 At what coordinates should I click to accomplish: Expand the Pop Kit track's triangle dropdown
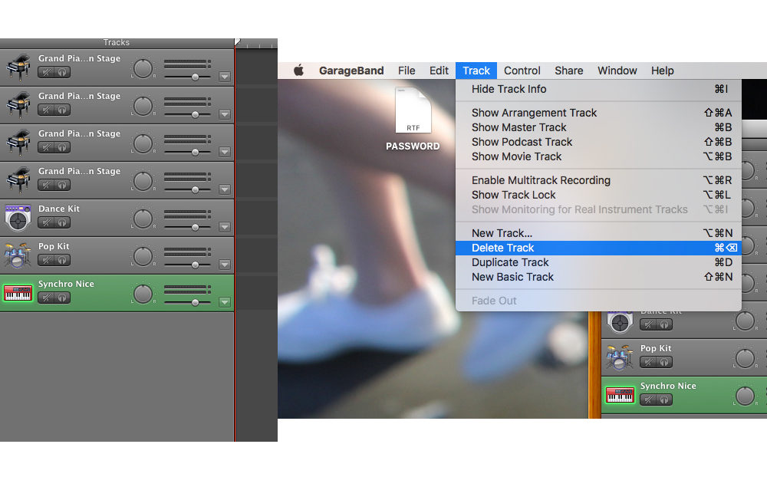coord(225,265)
